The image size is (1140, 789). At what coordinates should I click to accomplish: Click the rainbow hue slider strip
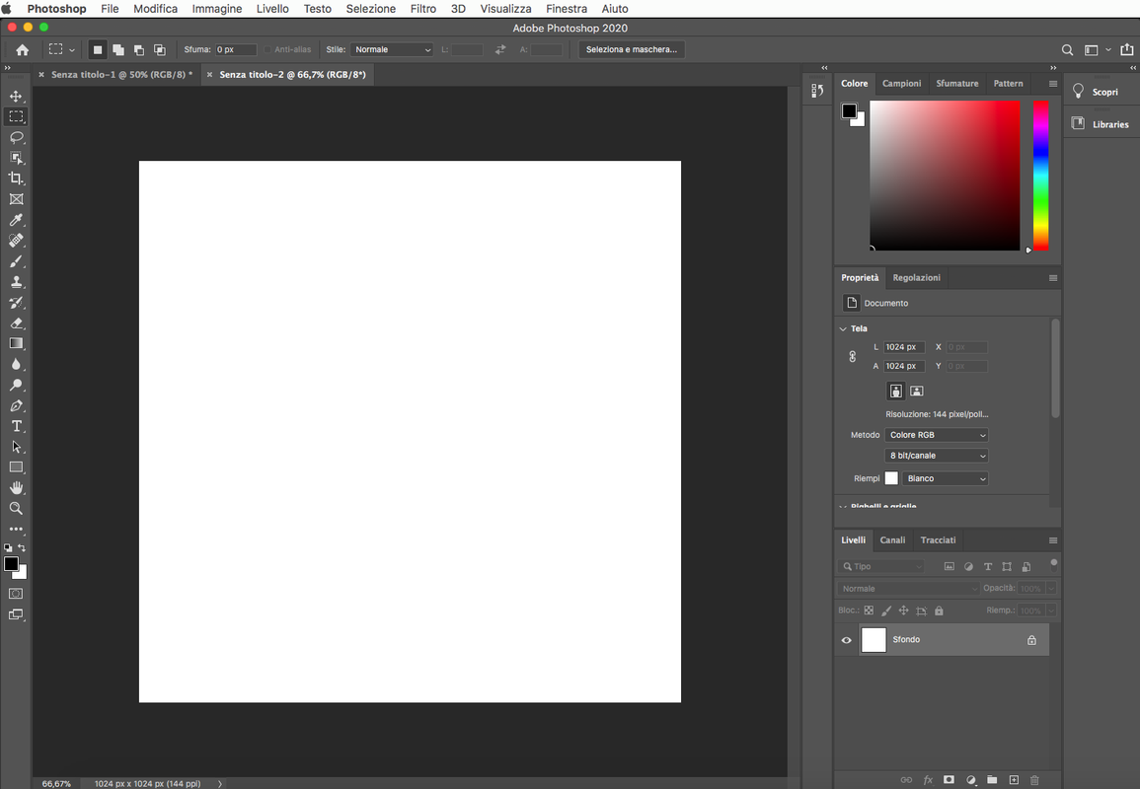pyautogui.click(x=1040, y=176)
